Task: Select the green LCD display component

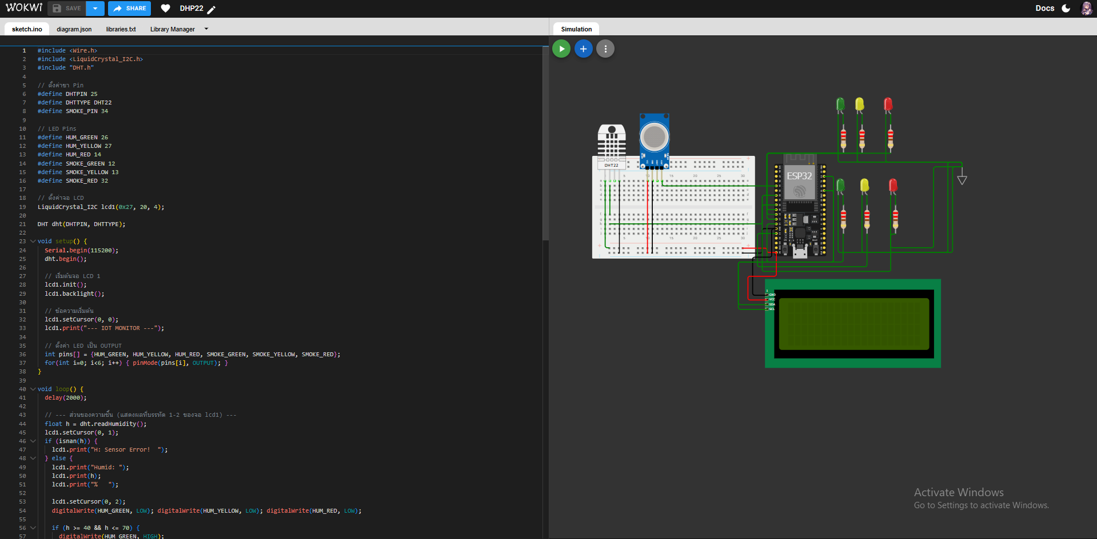Action: (853, 324)
